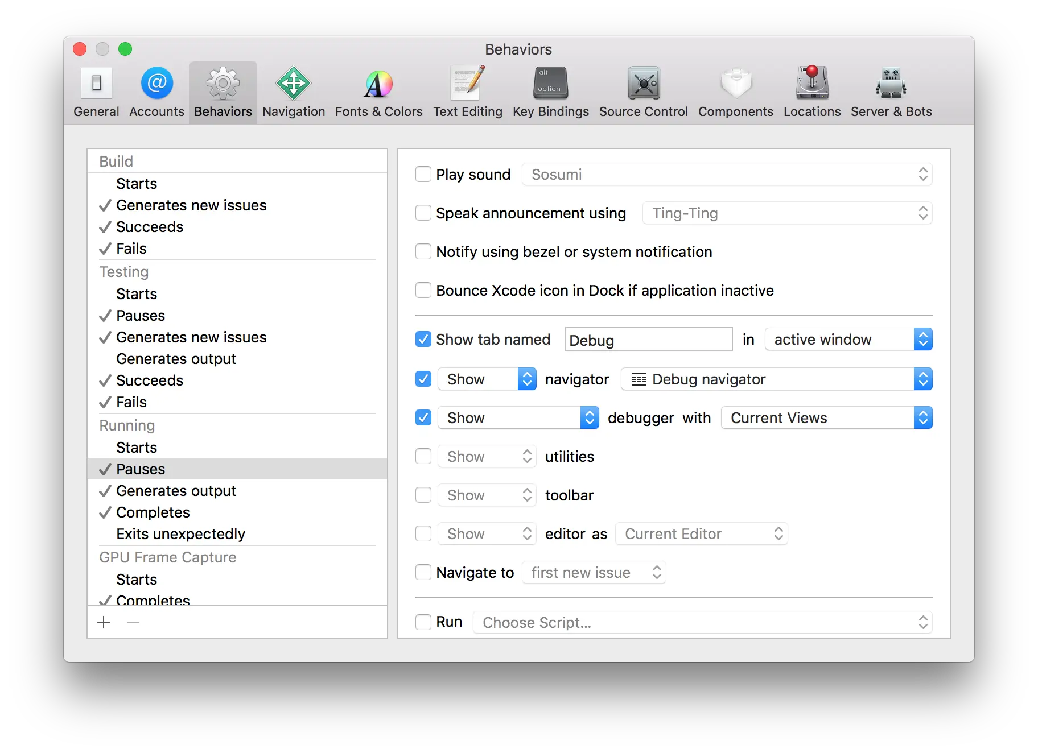Viewport: 1038px width, 753px height.
Task: Open the first new issue dropdown
Action: 594,573
